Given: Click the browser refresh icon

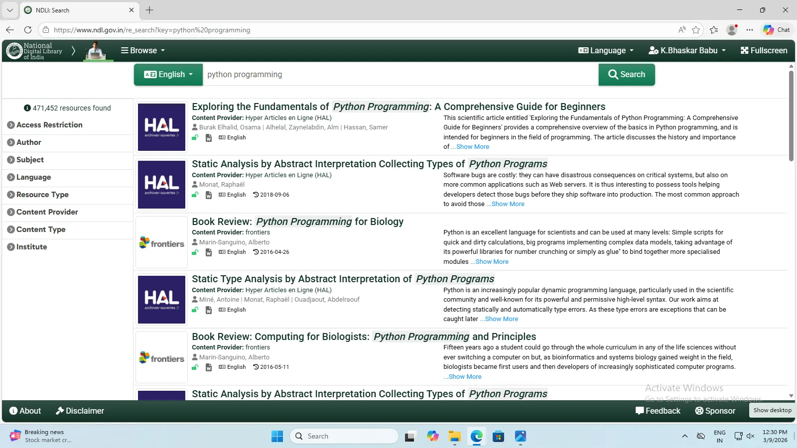Looking at the screenshot, I should coord(28,30).
